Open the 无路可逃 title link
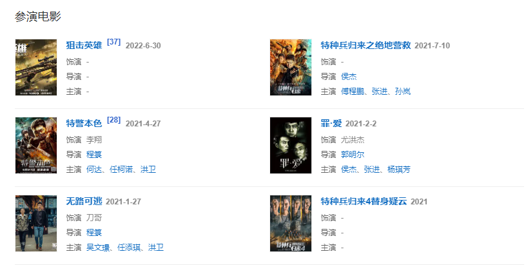 [84, 202]
